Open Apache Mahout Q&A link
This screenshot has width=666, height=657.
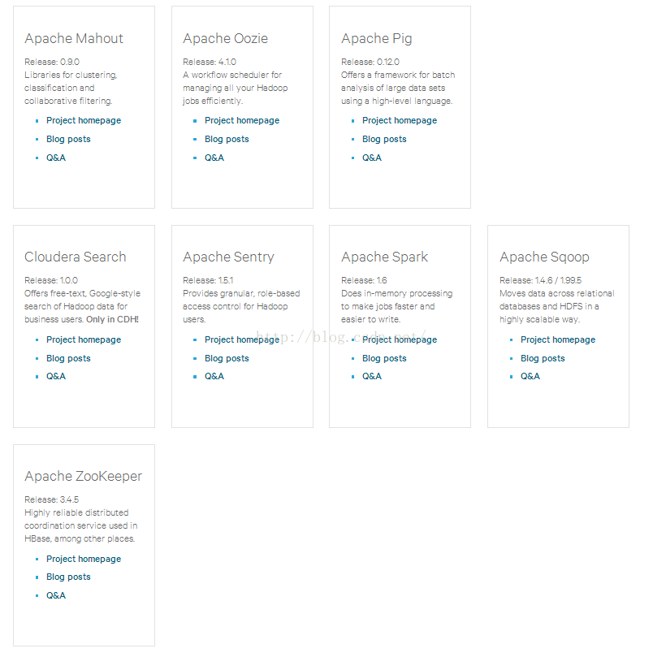pos(56,158)
